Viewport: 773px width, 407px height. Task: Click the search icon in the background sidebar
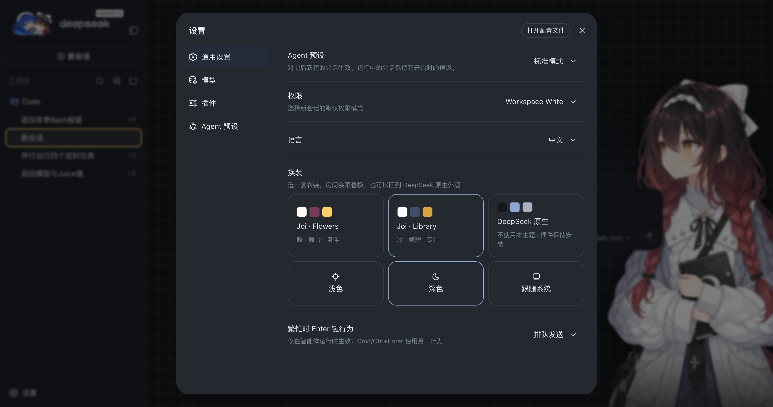100,81
